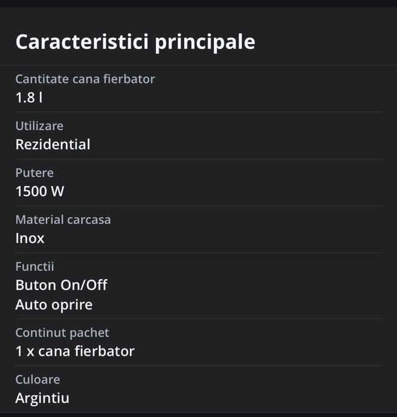Click the word 'Material' in the label
Screen dimensions: 397x417
(x=39, y=220)
